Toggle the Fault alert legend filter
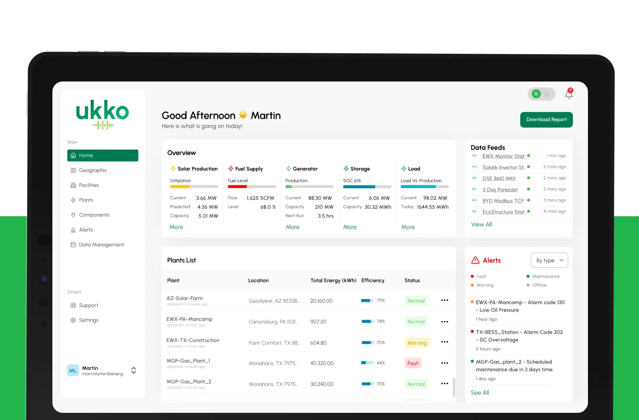639x420 pixels. (x=479, y=276)
